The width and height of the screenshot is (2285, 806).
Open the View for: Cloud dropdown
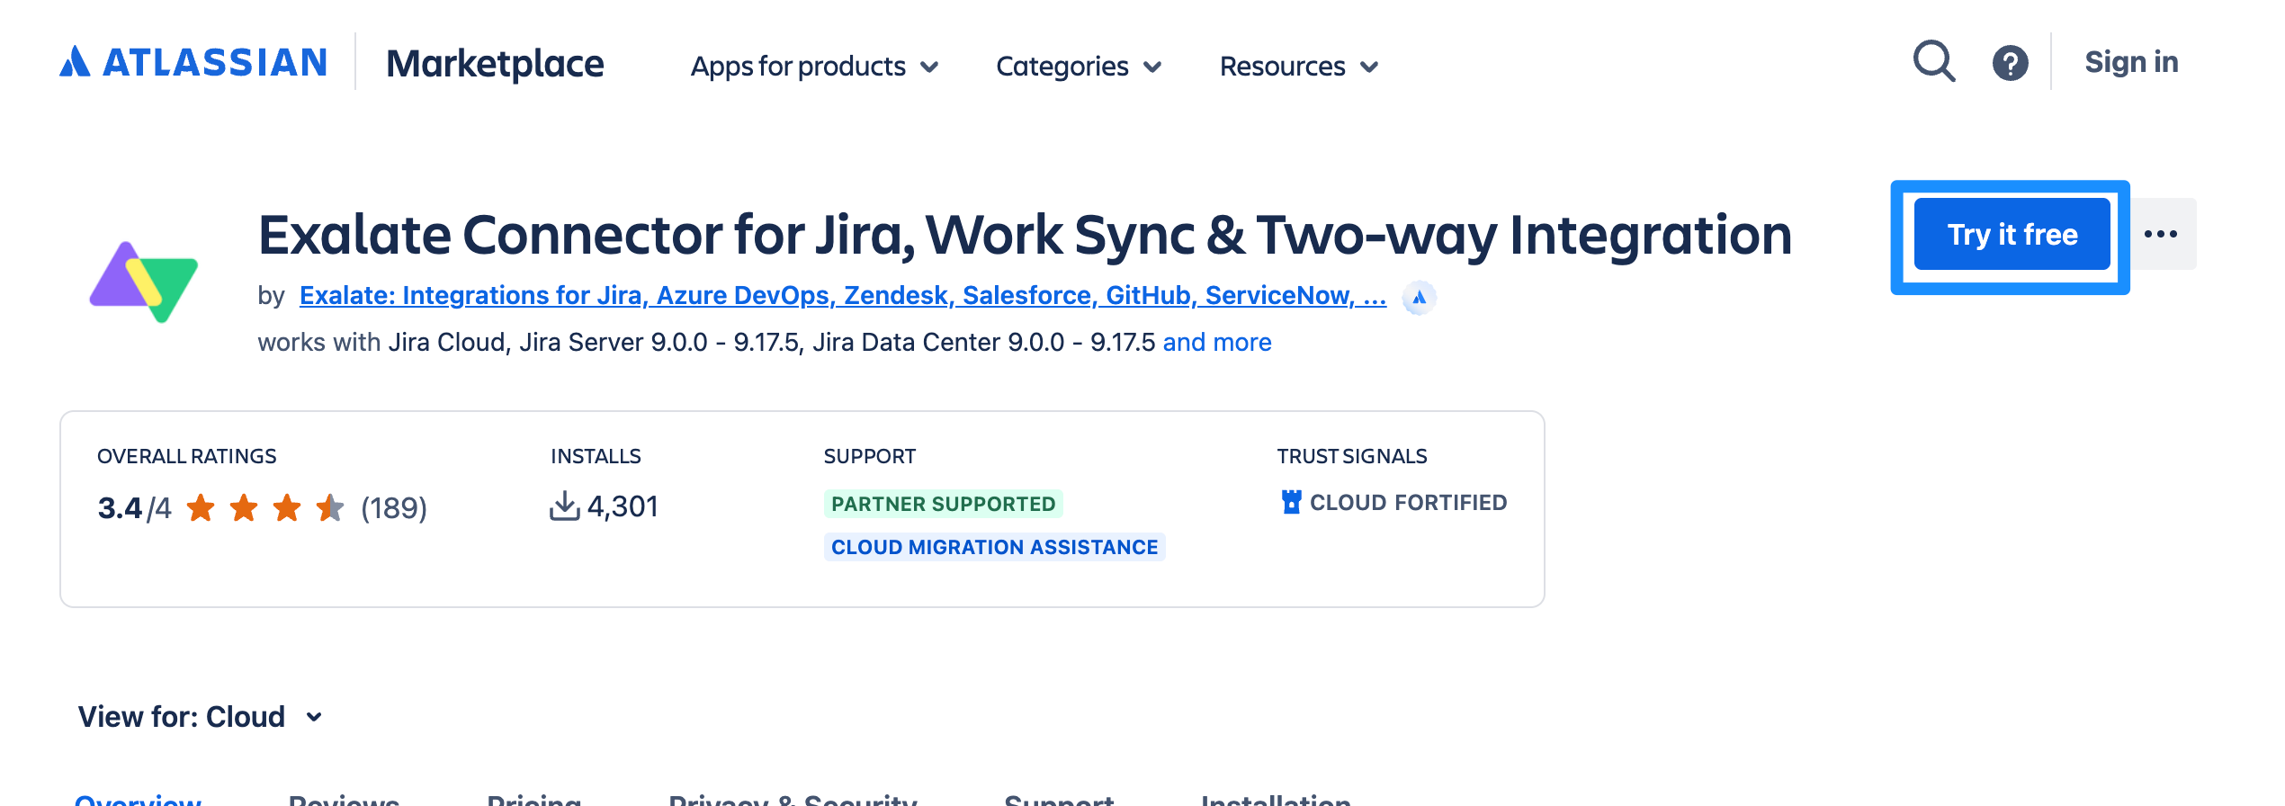point(201,717)
